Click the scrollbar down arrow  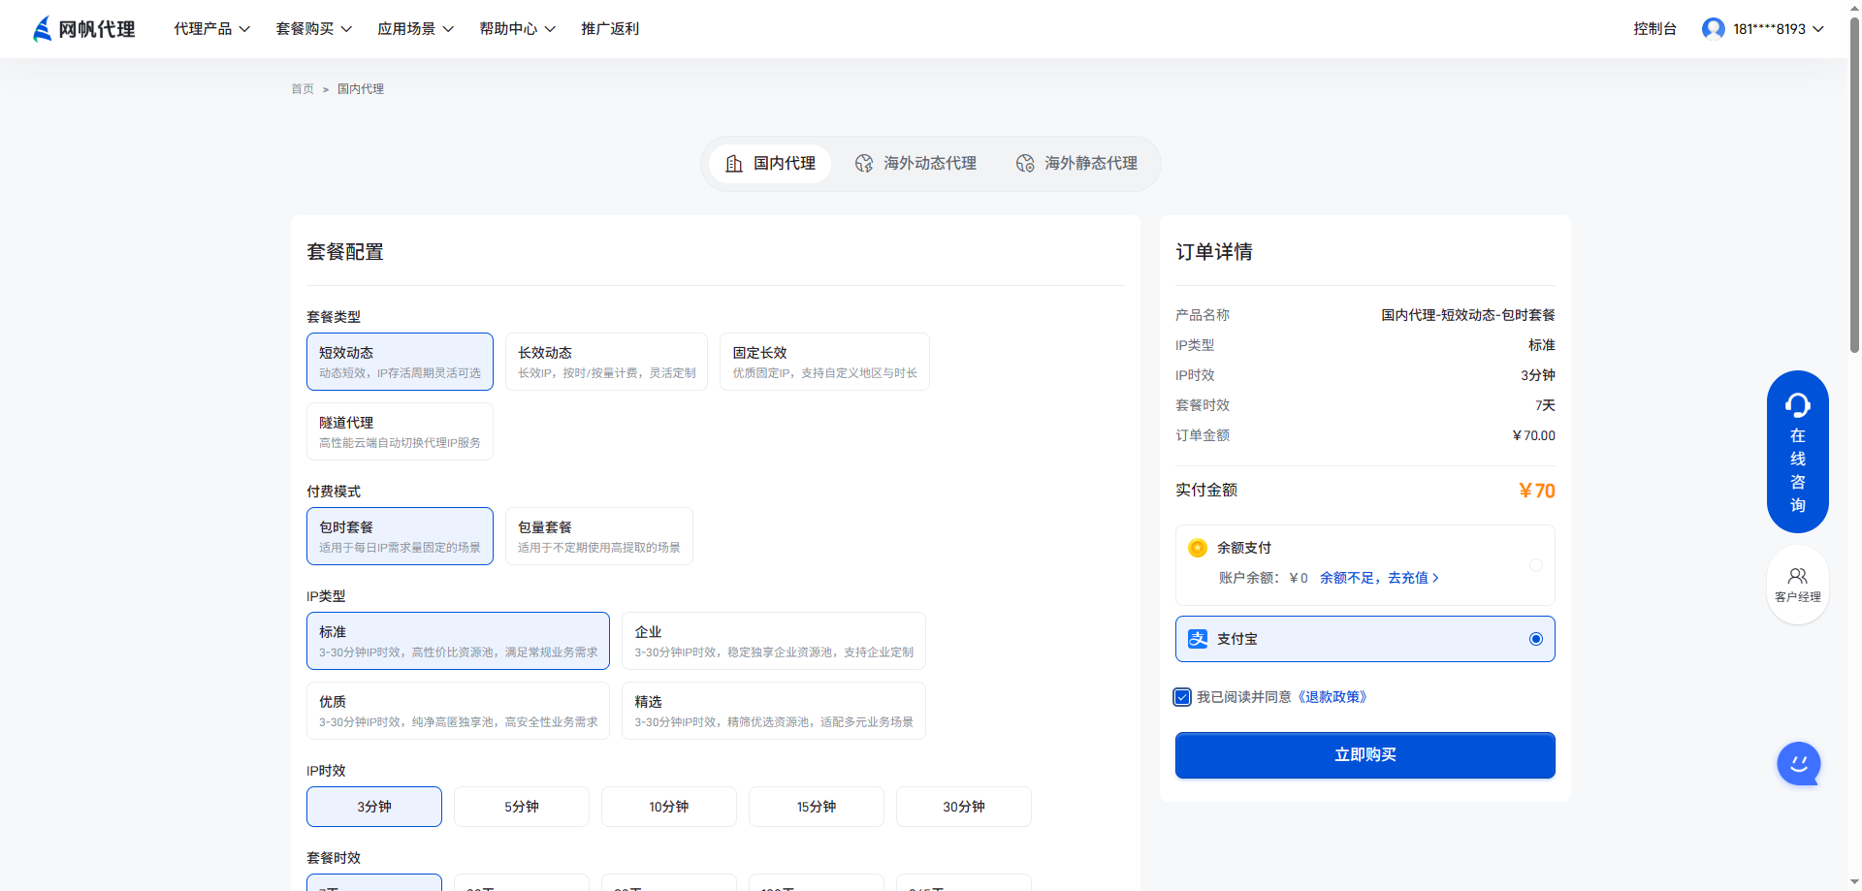point(1854,883)
